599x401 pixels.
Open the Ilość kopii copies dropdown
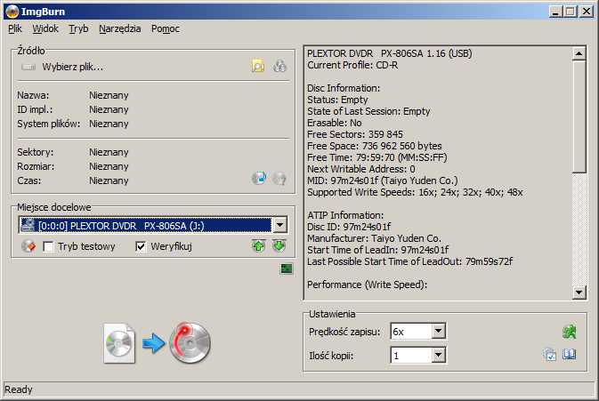439,356
